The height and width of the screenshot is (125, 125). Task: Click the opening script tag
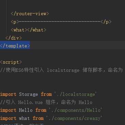[11, 62]
